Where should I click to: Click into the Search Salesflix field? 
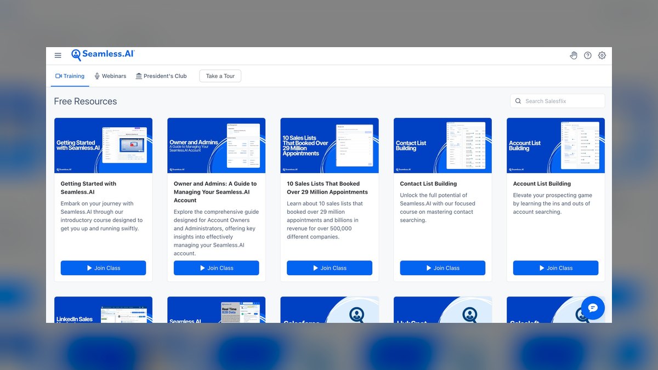pos(558,101)
